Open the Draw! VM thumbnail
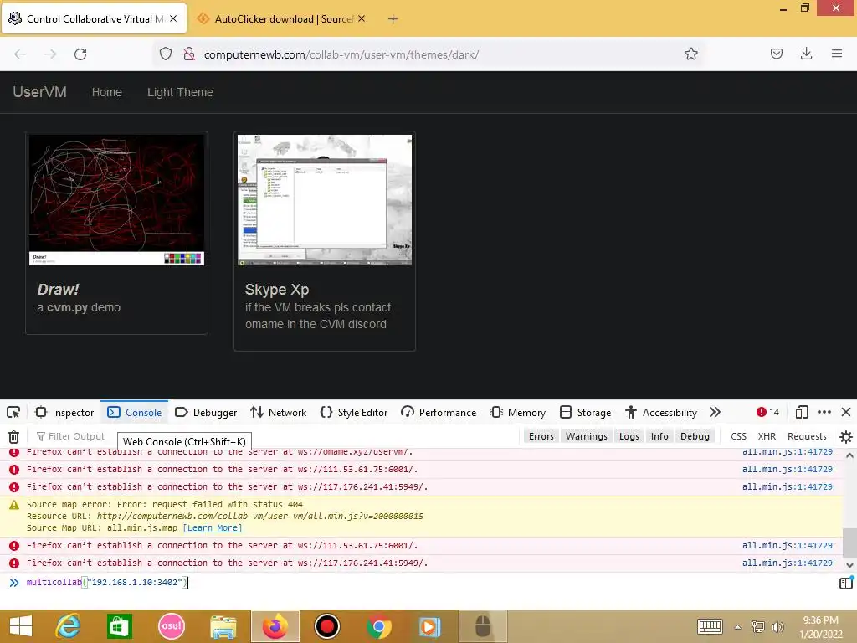 [116, 200]
